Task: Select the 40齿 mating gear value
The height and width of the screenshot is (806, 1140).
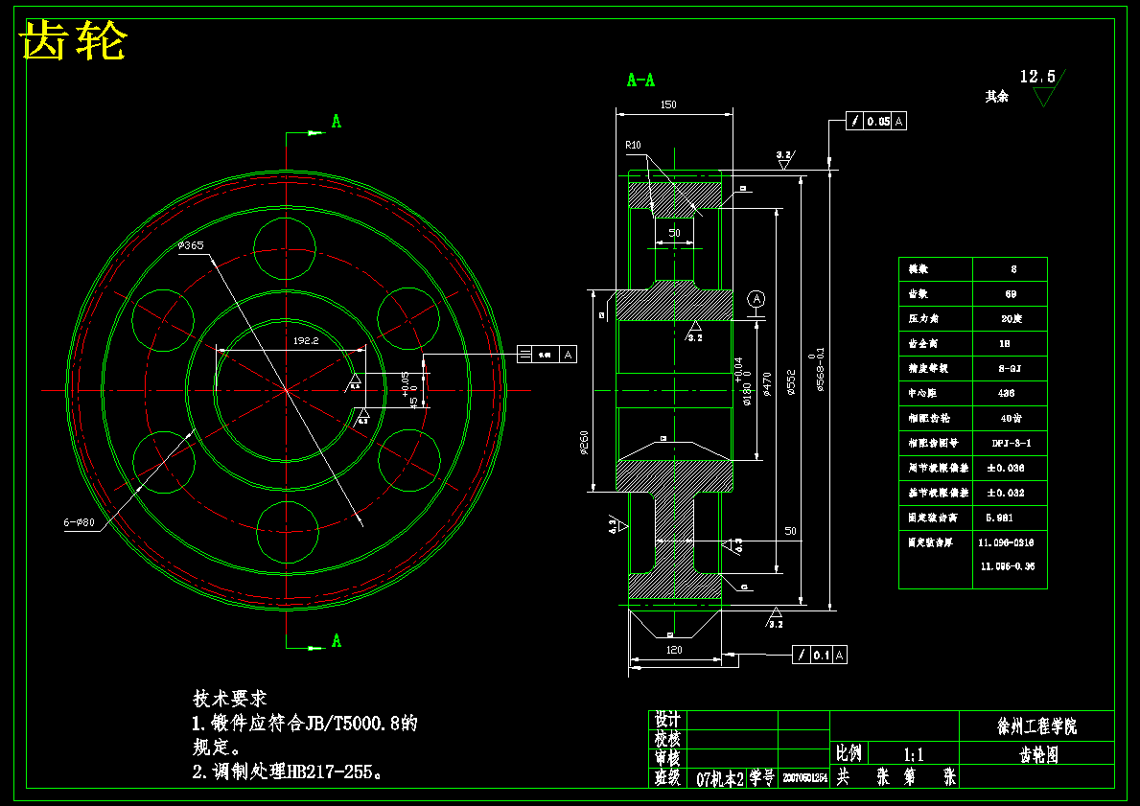Action: tap(1012, 418)
